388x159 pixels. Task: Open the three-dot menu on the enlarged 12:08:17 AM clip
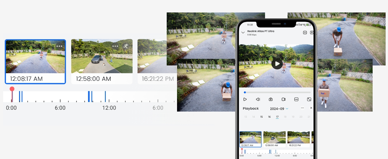[x=59, y=46]
